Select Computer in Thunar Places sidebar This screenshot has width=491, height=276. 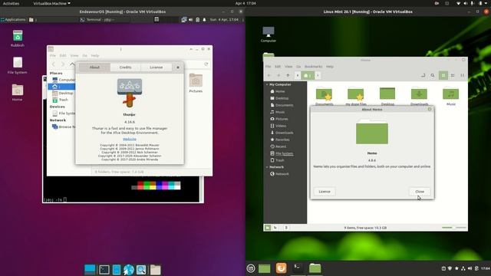point(64,80)
